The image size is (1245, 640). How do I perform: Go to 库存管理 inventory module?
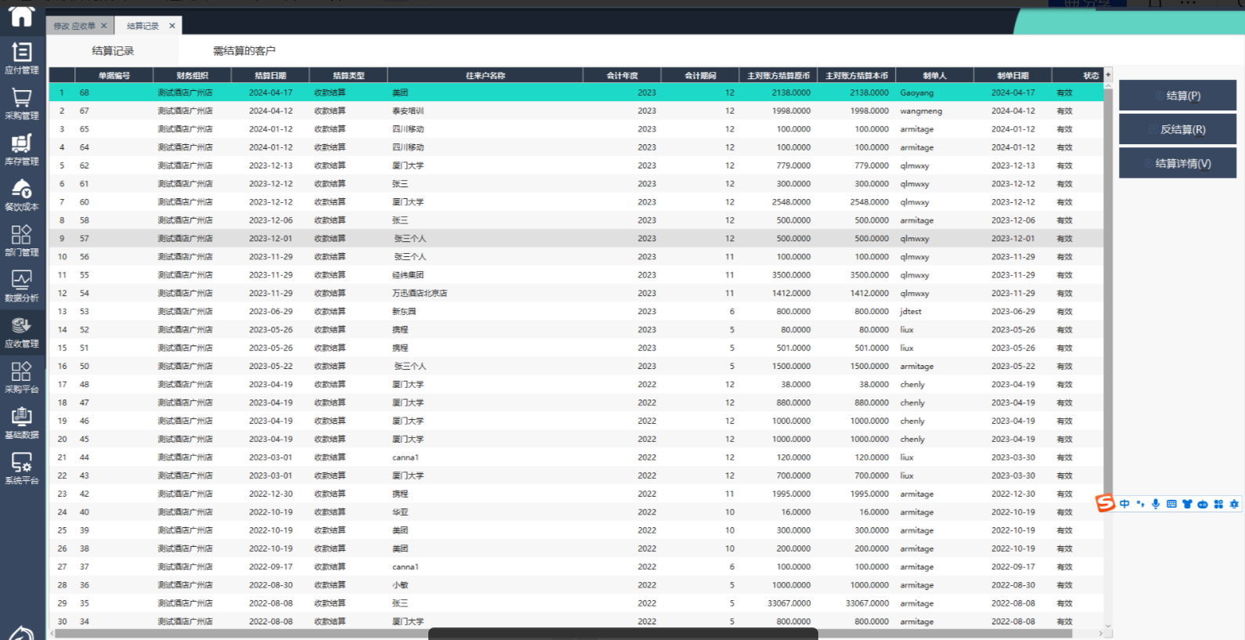(22, 149)
